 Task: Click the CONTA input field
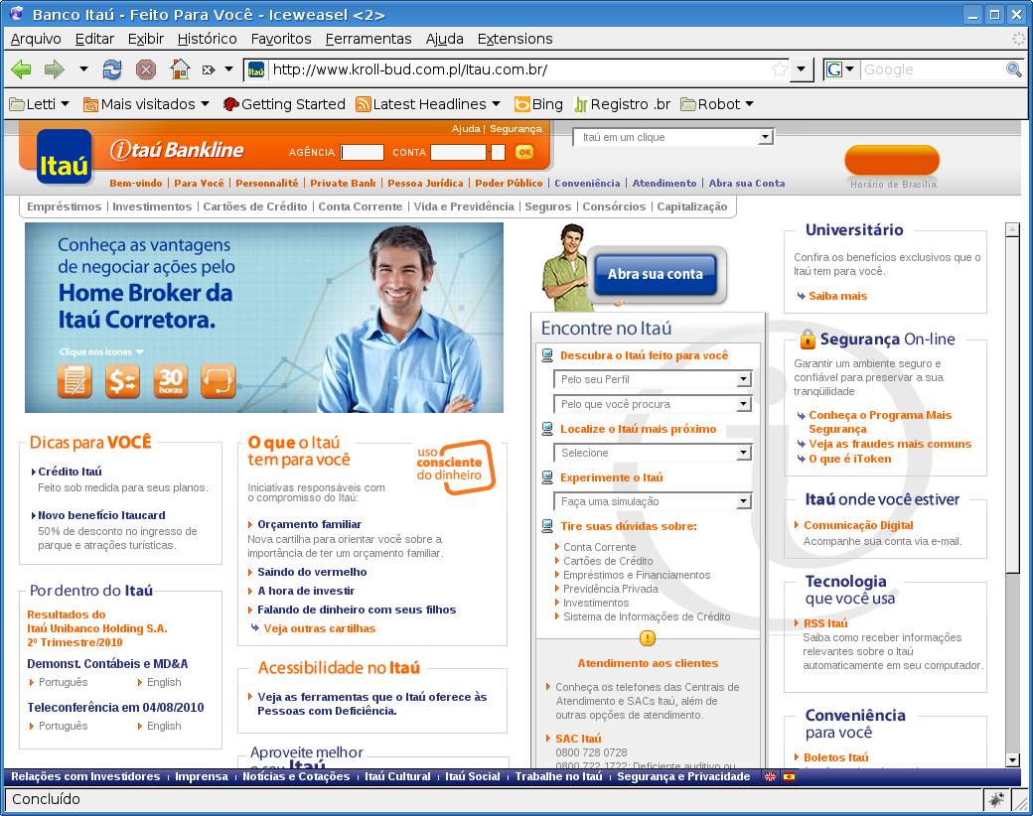459,152
